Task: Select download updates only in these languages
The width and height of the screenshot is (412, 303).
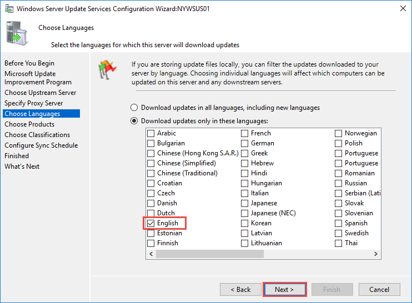Action: (134, 121)
